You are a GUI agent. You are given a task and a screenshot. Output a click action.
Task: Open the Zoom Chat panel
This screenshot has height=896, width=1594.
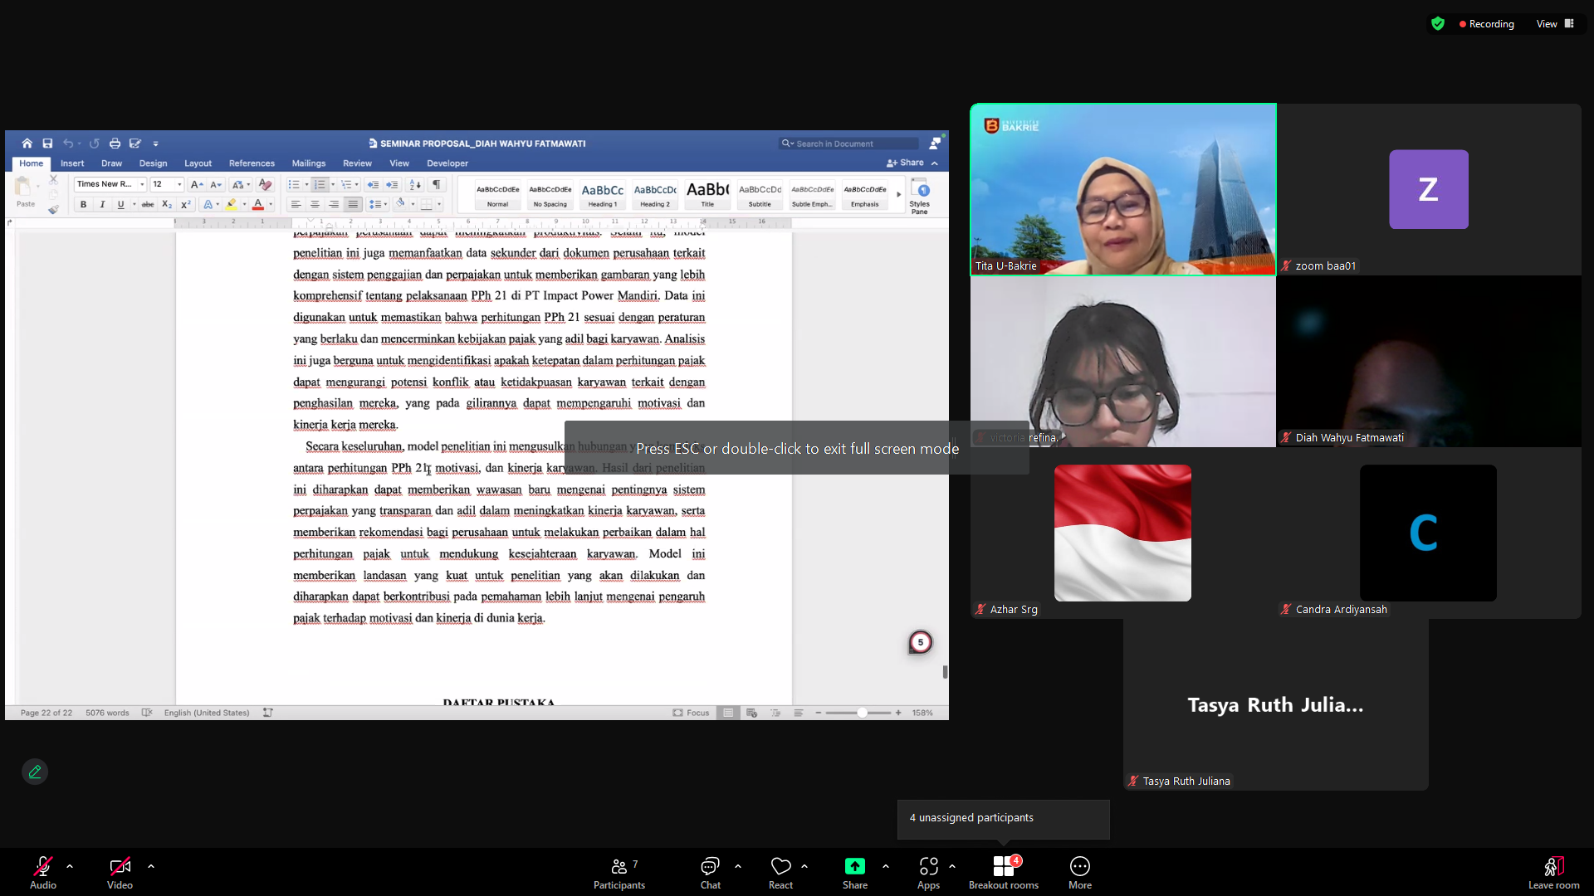coord(710,873)
